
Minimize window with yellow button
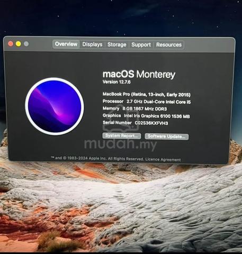pyautogui.click(x=19, y=44)
